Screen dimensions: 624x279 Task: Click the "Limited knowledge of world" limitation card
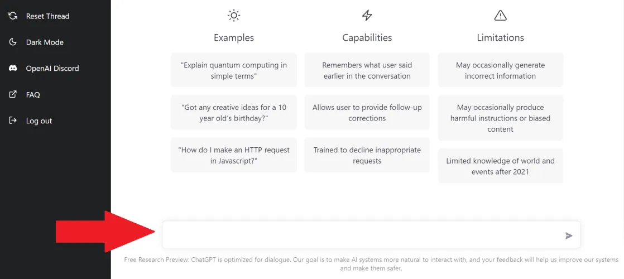pyautogui.click(x=500, y=166)
